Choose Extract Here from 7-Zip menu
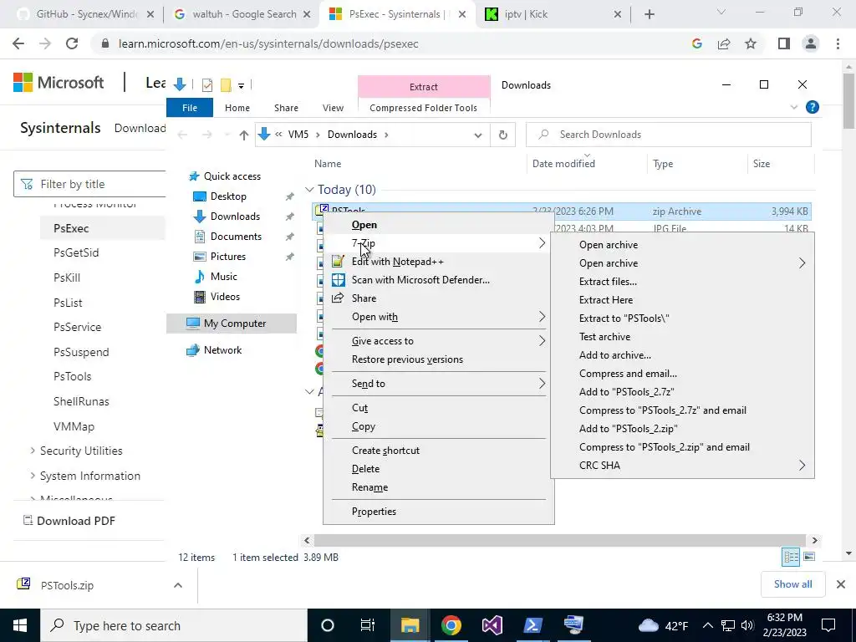This screenshot has width=856, height=642. pyautogui.click(x=606, y=300)
